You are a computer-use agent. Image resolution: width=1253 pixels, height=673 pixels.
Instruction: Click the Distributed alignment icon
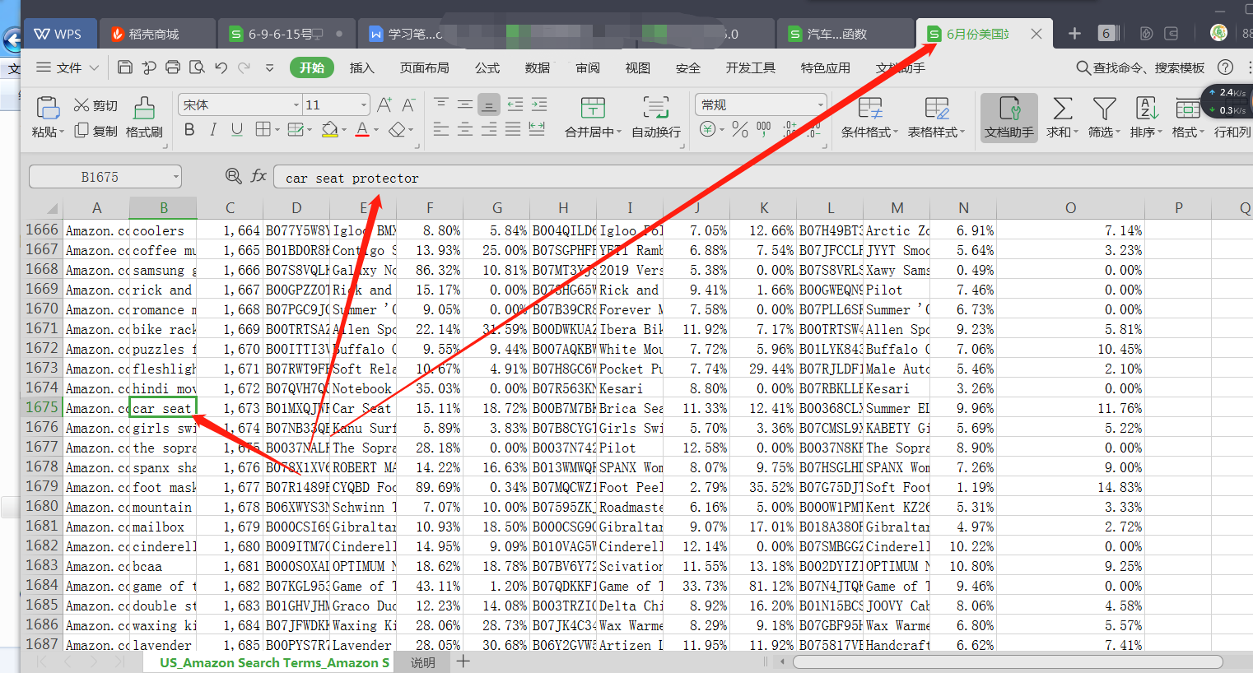pos(537,129)
